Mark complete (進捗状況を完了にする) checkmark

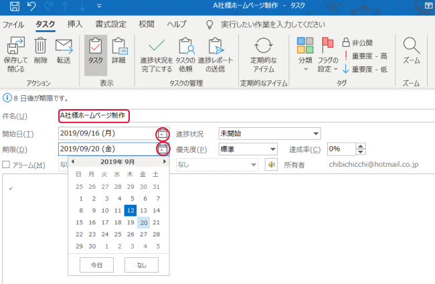click(x=156, y=55)
